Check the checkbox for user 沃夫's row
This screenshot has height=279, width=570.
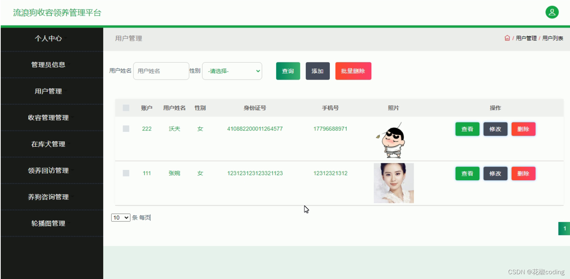pyautogui.click(x=126, y=129)
